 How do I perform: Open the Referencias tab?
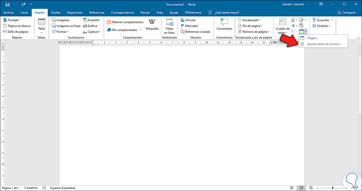97,12
